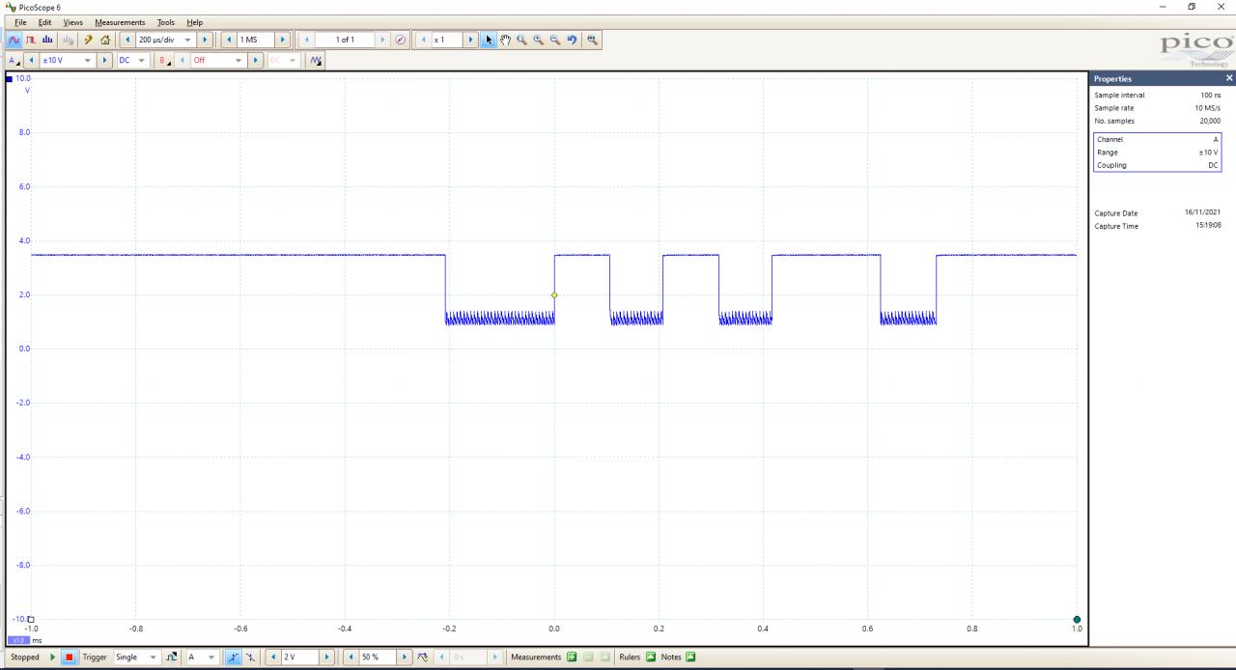Click the undo zoom icon
The width and height of the screenshot is (1236, 670).
coord(572,40)
